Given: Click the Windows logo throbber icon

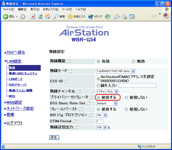Looking at the screenshot, I should point(167,9).
